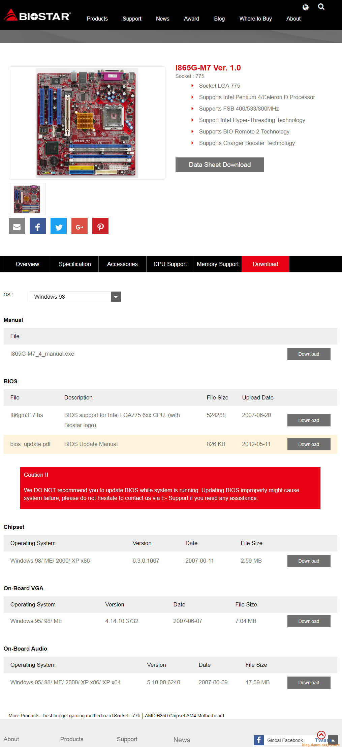The height and width of the screenshot is (747, 342).
Task: Click the BIOS upload date 2007-06-20
Action: point(256,415)
